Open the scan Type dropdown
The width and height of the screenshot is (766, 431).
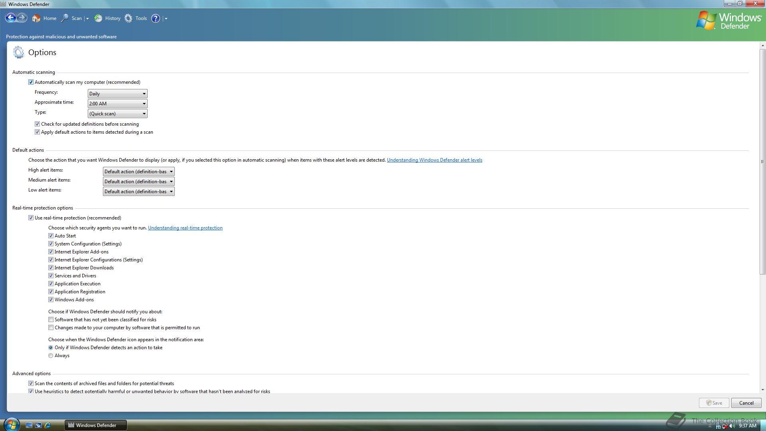[x=117, y=114]
